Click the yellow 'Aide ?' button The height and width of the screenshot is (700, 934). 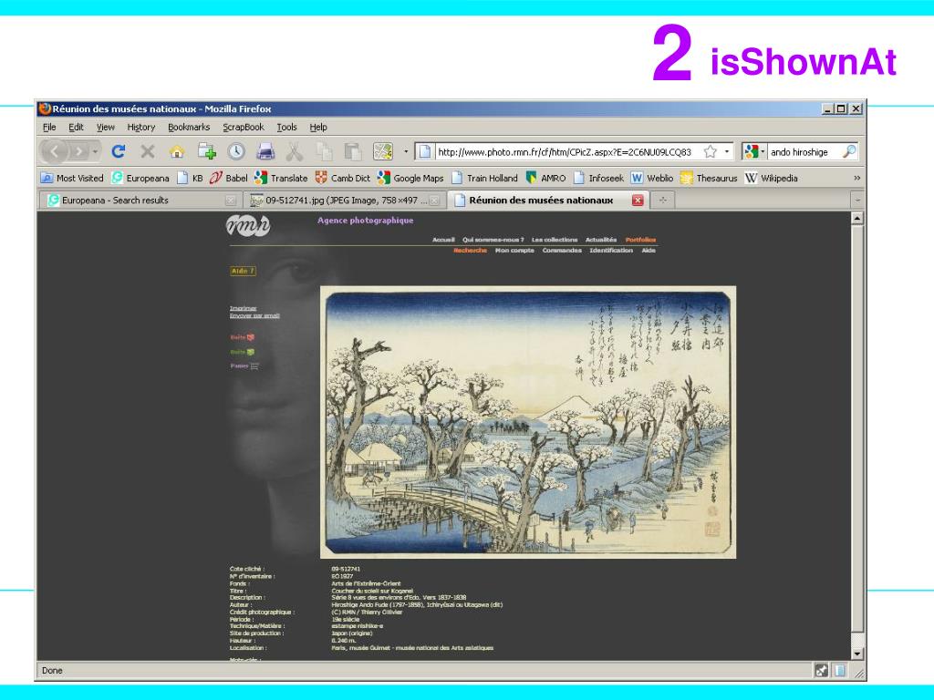[x=243, y=271]
